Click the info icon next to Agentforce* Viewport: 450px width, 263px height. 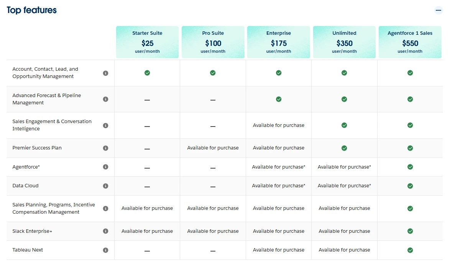[106, 167]
